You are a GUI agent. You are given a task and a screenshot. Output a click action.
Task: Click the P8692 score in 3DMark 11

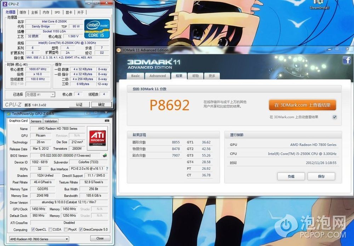click(x=170, y=105)
